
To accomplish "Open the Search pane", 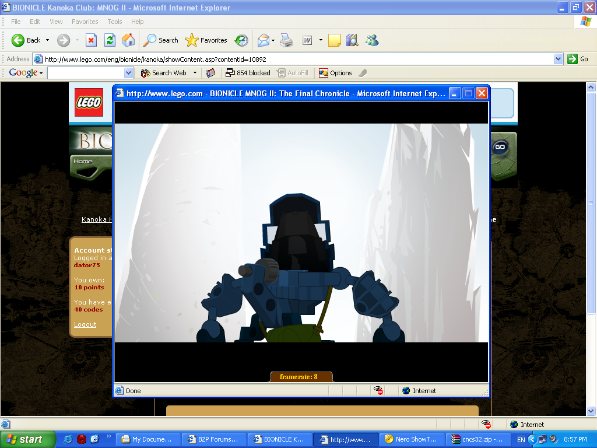I will point(160,40).
